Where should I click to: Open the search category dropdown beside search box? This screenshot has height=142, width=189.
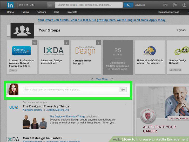click(51, 5)
